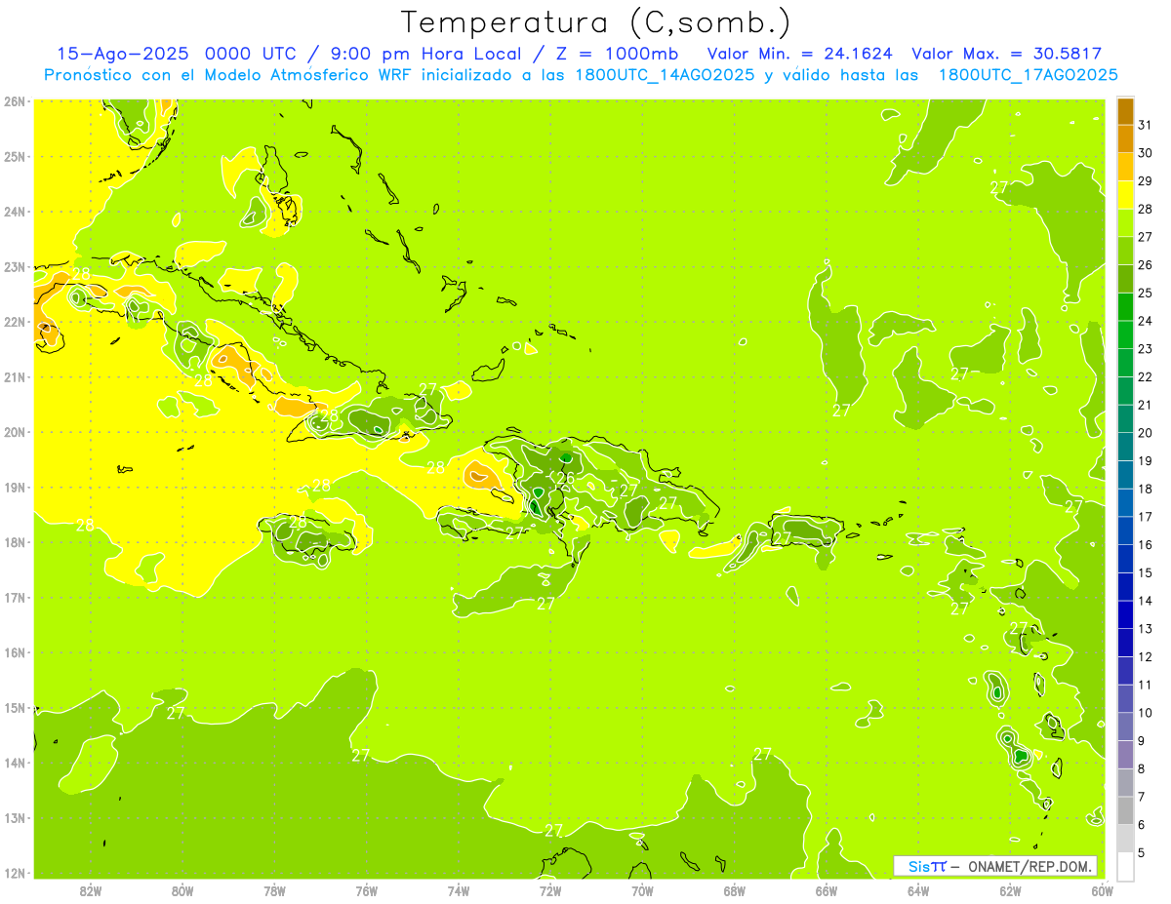Viewport: 1171px width, 904px height.
Task: Click the latitude label "13N"
Action: pos(15,817)
